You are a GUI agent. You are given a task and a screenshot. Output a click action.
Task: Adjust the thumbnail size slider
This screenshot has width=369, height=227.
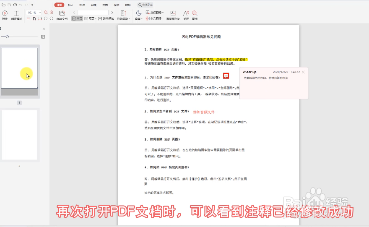(x=7, y=37)
